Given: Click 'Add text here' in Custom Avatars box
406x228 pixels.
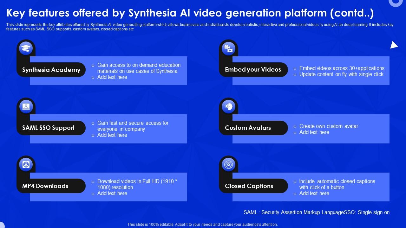Looking at the screenshot, I should 314,132.
